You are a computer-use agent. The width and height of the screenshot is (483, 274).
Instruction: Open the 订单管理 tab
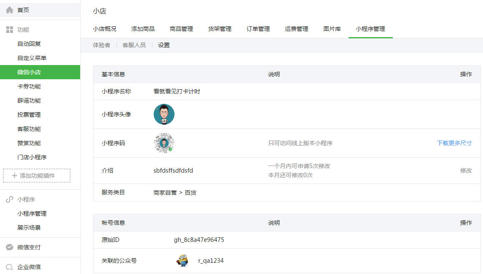258,29
